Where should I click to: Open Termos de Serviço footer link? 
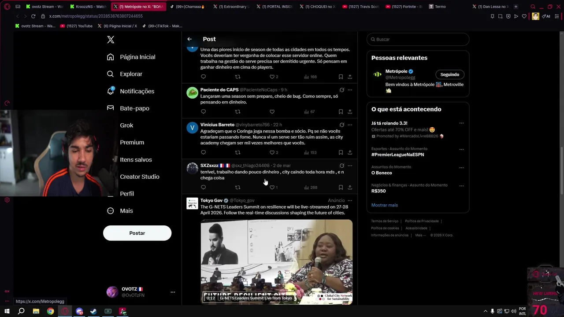coord(385,221)
